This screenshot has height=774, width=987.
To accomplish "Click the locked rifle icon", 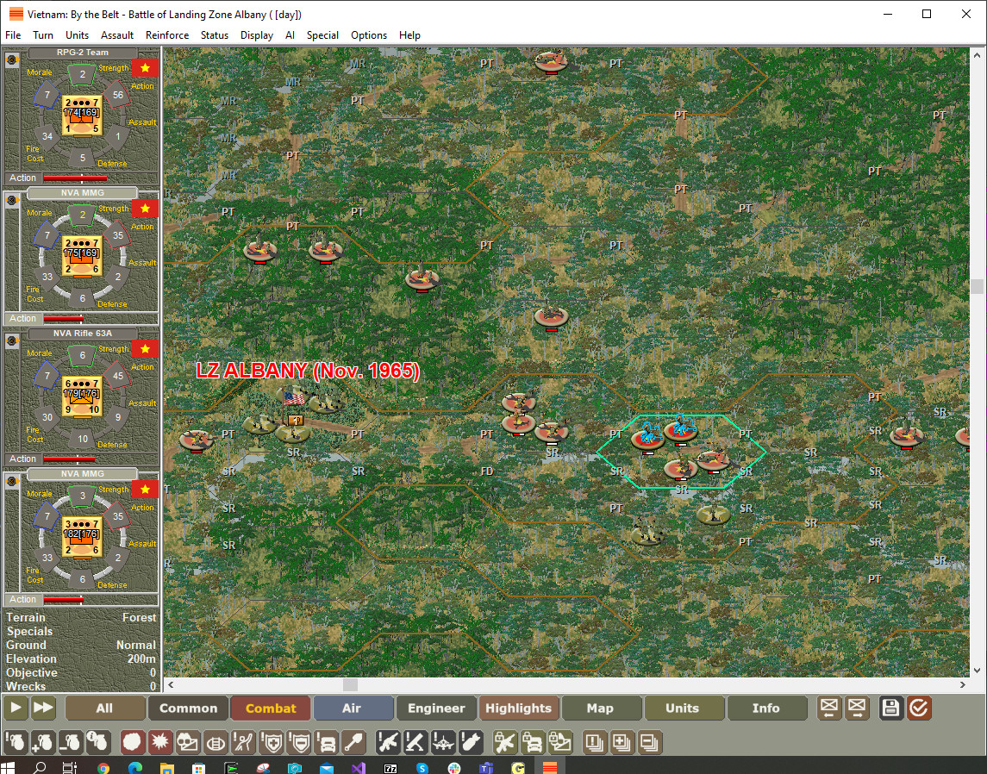I will (x=505, y=742).
